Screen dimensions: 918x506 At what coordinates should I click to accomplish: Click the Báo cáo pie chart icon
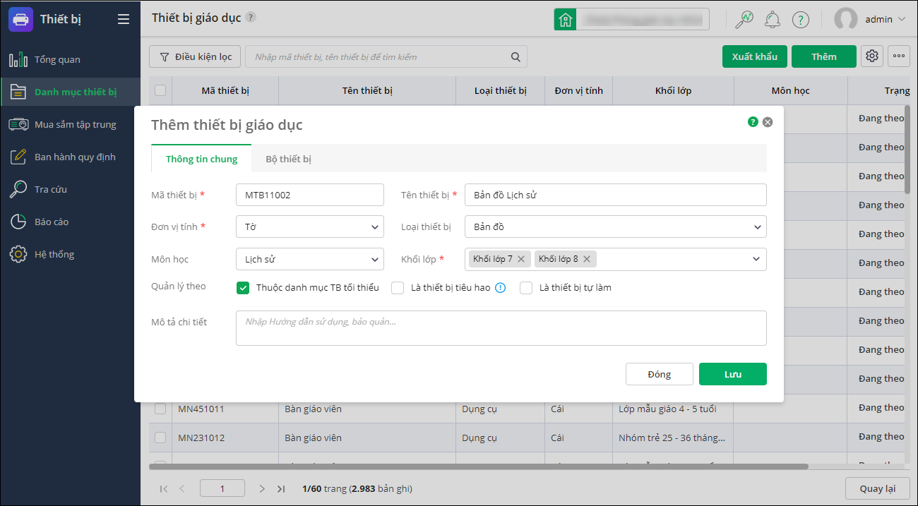18,222
